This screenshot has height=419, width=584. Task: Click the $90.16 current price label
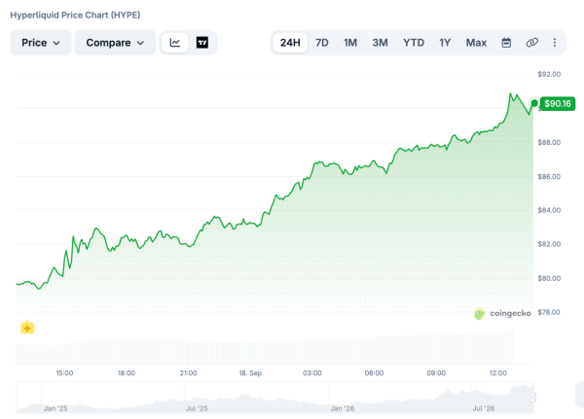(558, 103)
